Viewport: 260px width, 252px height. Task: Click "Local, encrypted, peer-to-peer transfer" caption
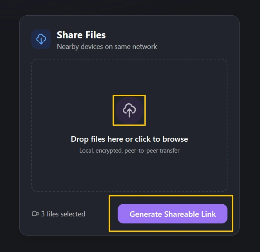[129, 151]
